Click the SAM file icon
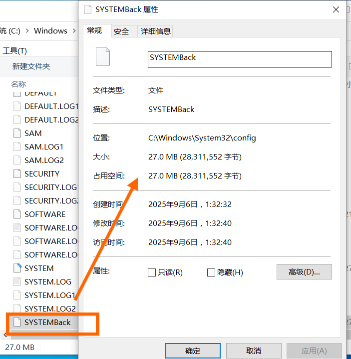 pyautogui.click(x=17, y=133)
